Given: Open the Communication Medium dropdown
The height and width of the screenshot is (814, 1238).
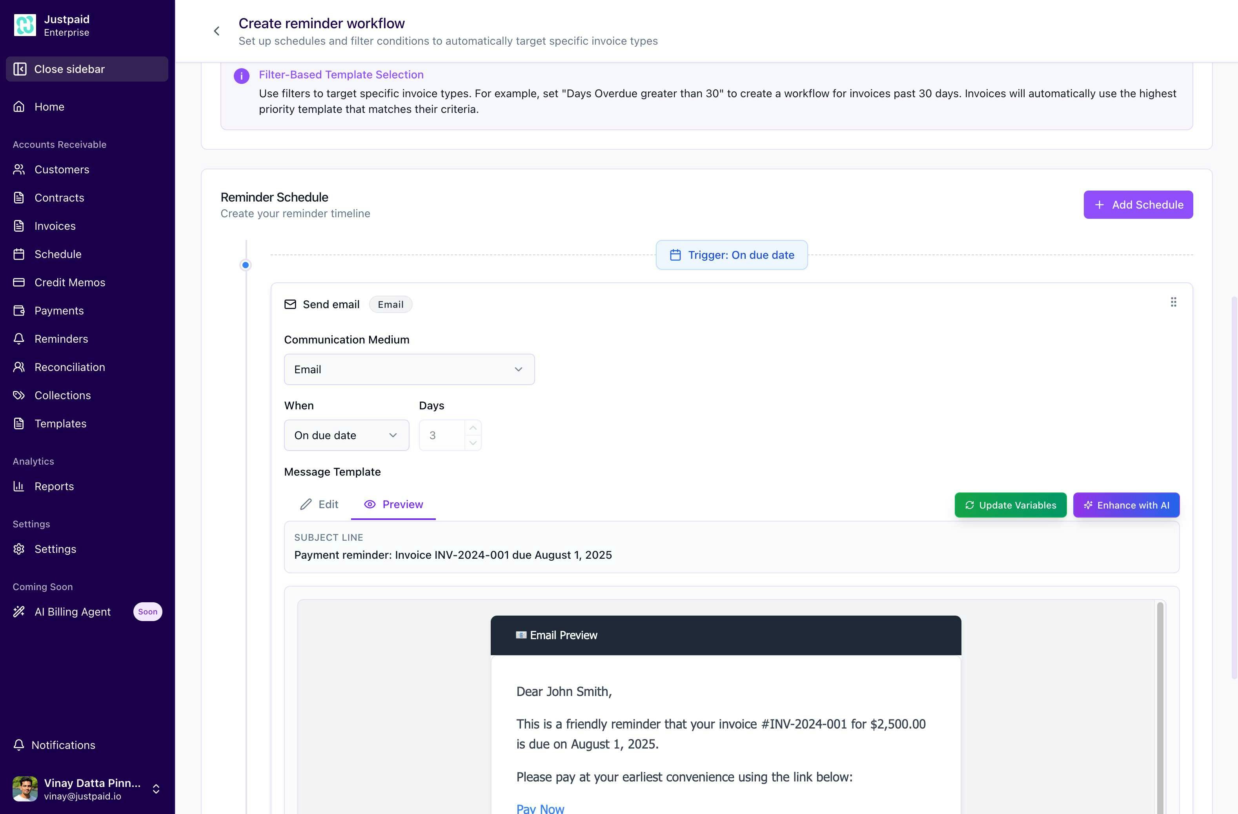Looking at the screenshot, I should (x=409, y=369).
